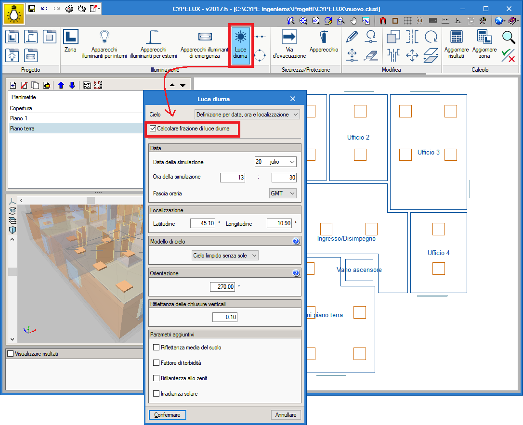Click the Latitudine field 45.10
The width and height of the screenshot is (523, 425).
pyautogui.click(x=203, y=223)
